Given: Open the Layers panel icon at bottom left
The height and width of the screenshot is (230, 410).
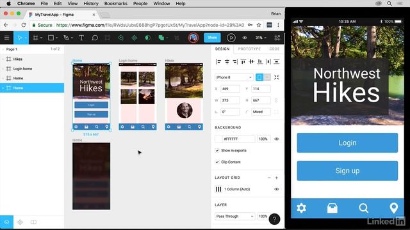Looking at the screenshot, I should (6, 222).
